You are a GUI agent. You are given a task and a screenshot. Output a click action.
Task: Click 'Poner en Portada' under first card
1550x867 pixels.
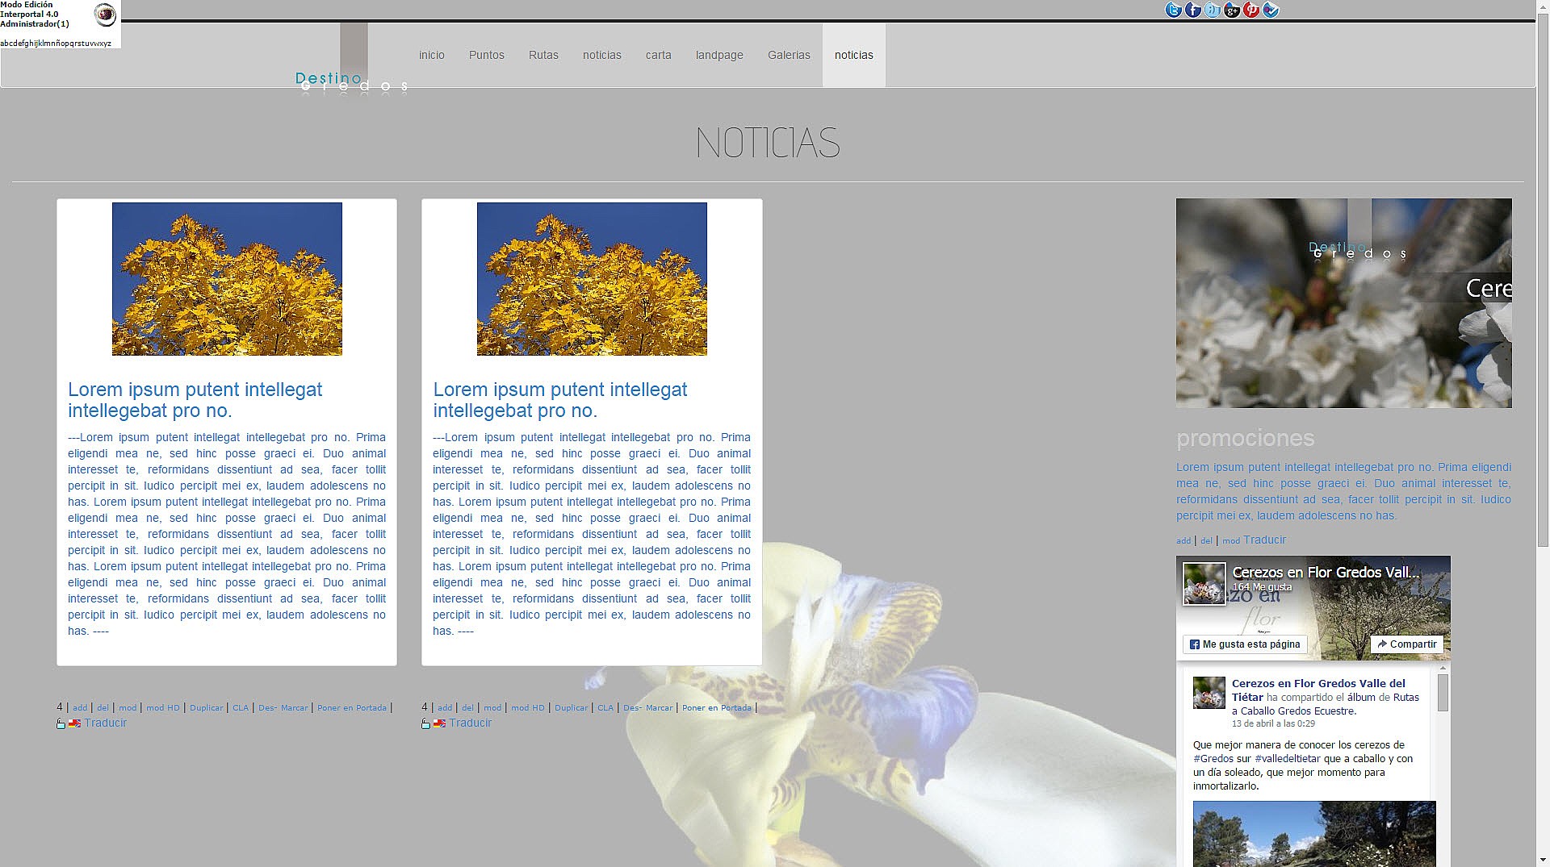[352, 708]
